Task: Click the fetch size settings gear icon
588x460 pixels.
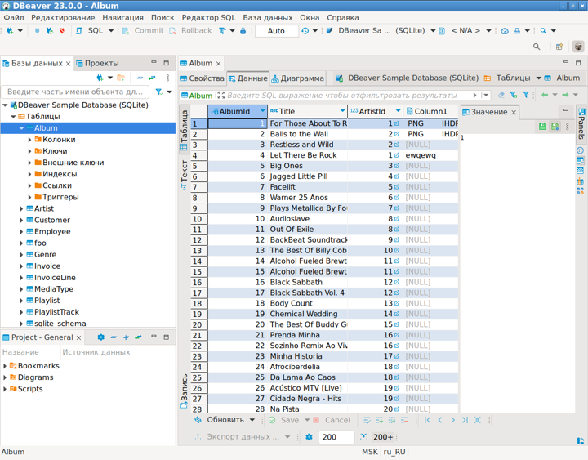Action: point(309,437)
